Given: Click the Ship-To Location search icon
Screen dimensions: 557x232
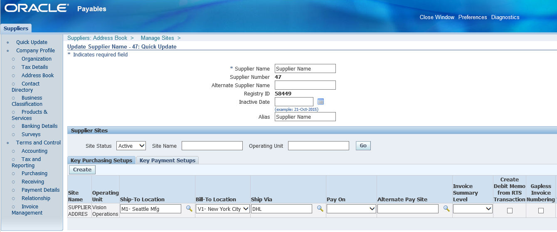Looking at the screenshot, I should click(189, 209).
